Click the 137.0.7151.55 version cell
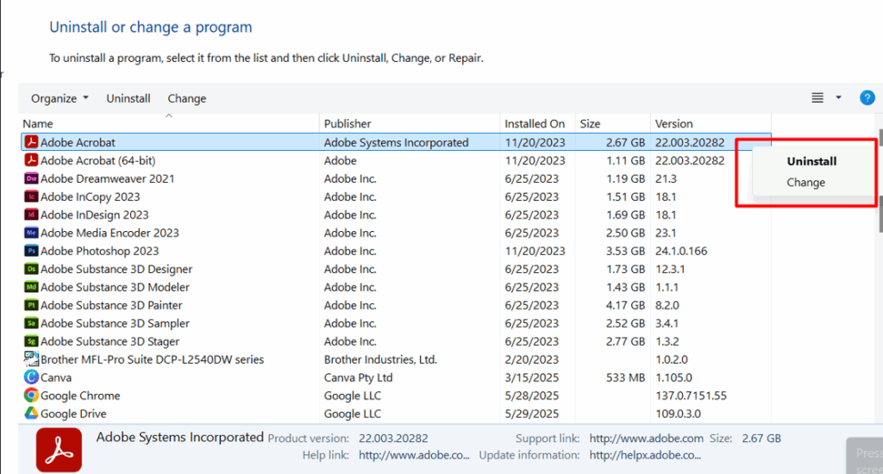883x474 pixels. (691, 396)
